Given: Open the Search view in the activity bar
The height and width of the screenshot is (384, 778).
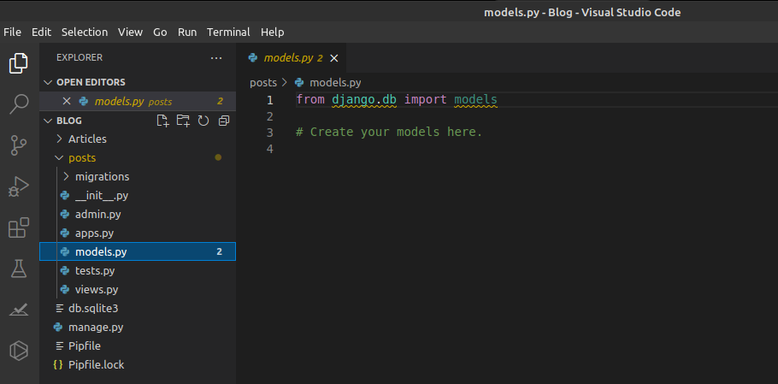Looking at the screenshot, I should 19,103.
